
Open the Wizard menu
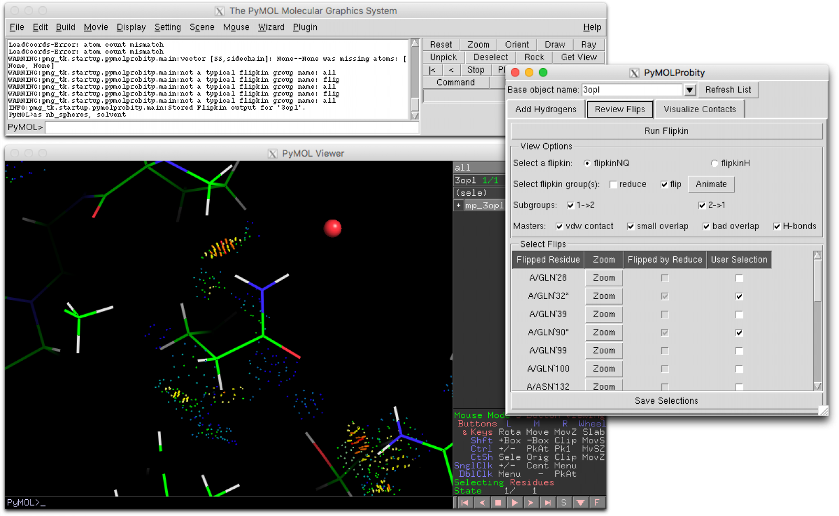pyautogui.click(x=271, y=27)
